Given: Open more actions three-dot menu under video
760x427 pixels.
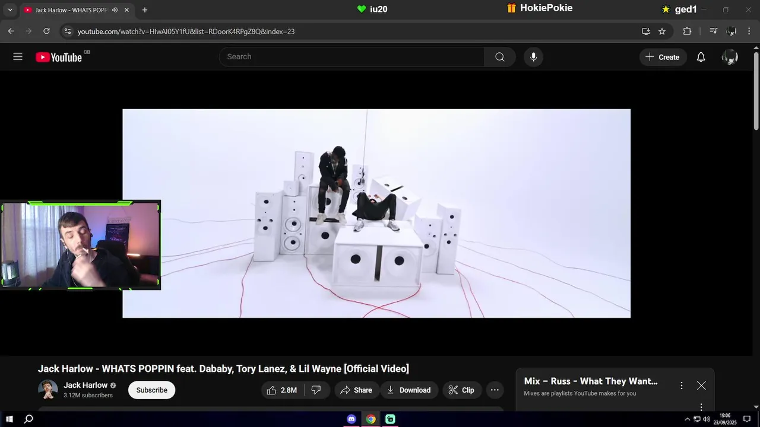Looking at the screenshot, I should 495,390.
